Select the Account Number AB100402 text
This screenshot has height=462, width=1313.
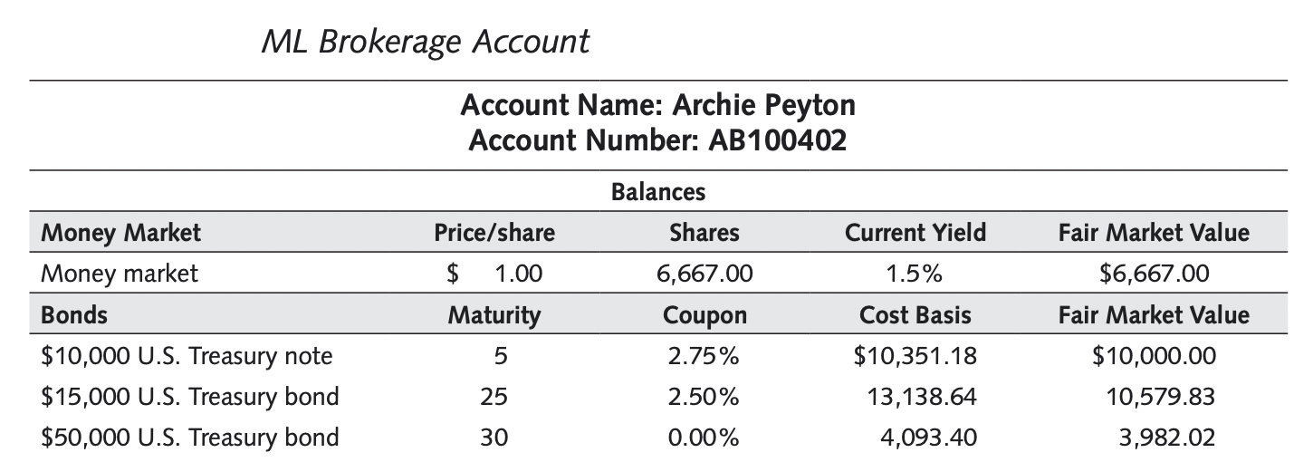657,140
